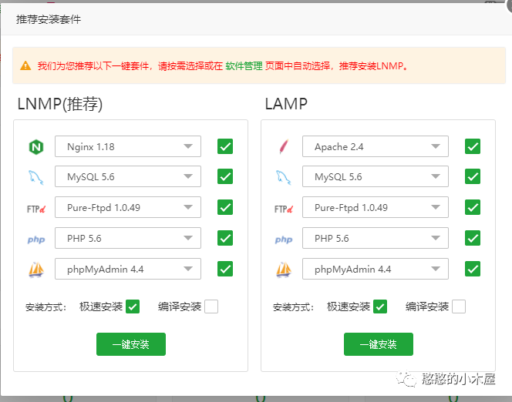
Task: Uncheck Pure-Ftpd checkbox in LAMP
Action: click(x=473, y=207)
